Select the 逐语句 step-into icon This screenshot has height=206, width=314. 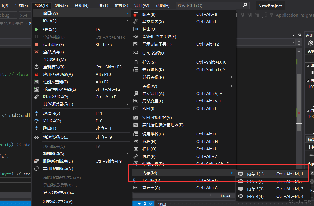(x=37, y=113)
